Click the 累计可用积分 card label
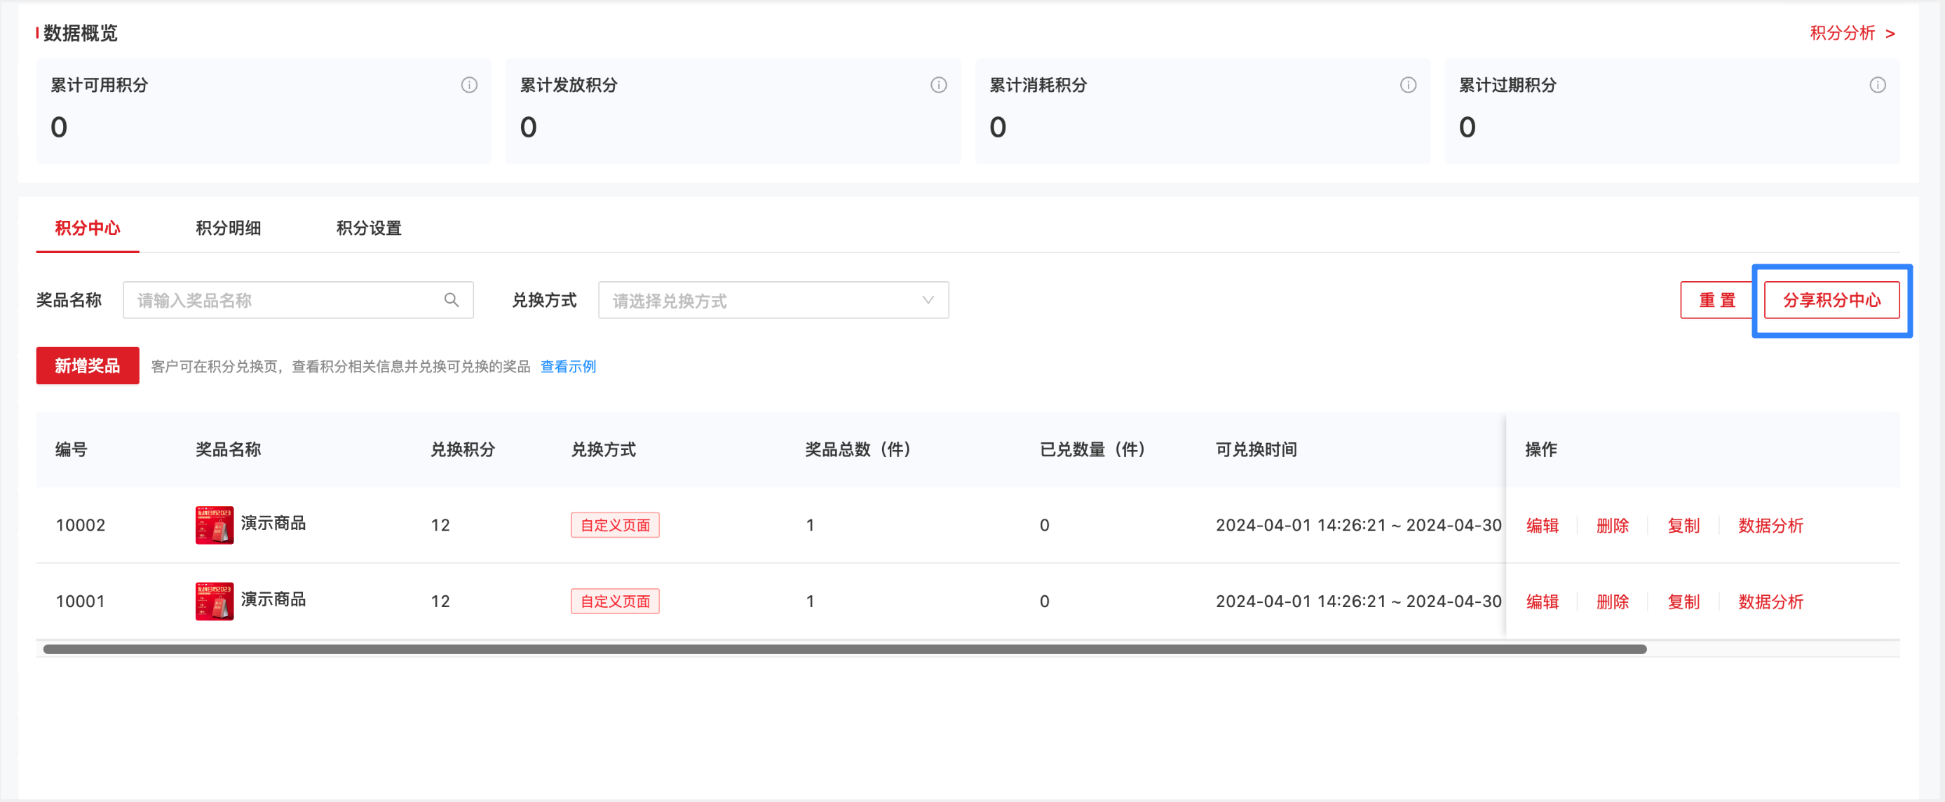Screen dimensions: 1945x802 (x=99, y=85)
